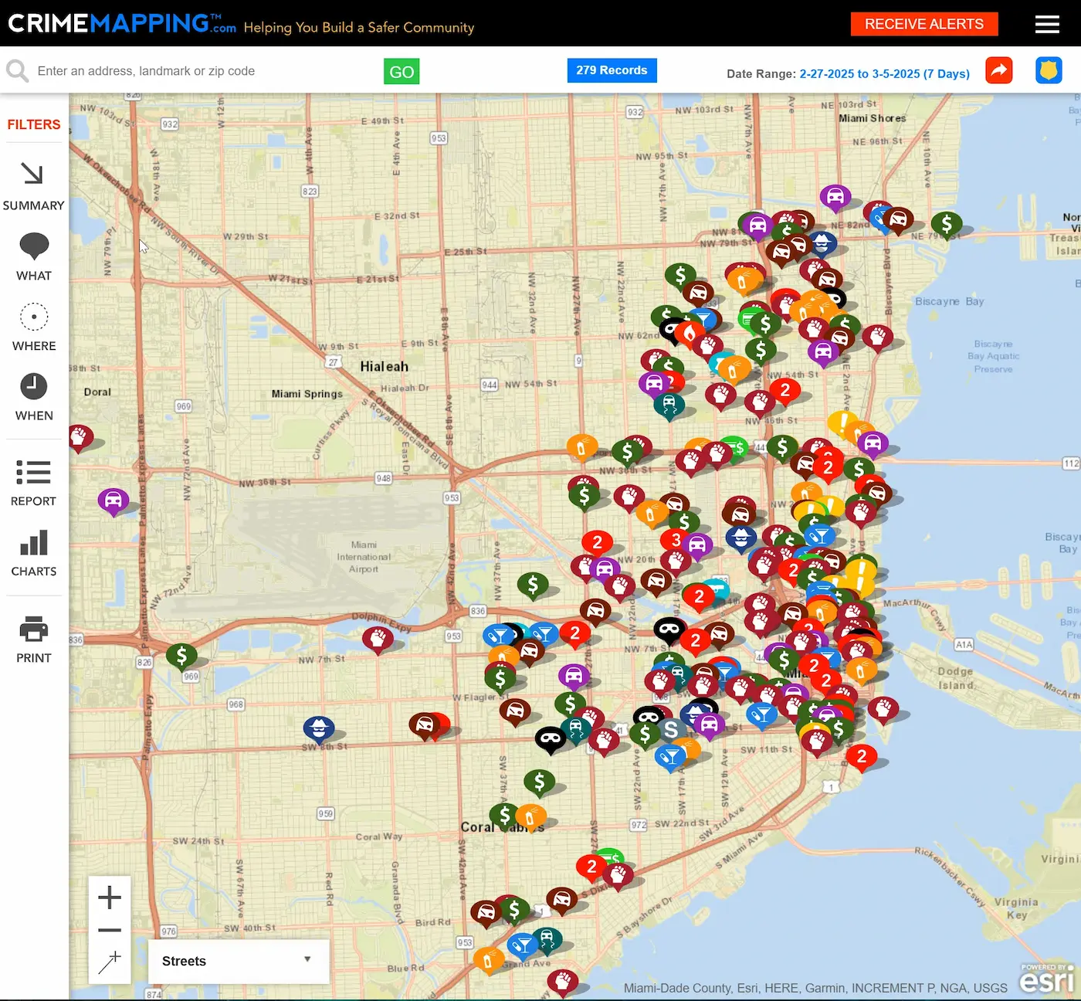1081x1001 pixels.
Task: Click the orange share arrow icon
Action: pyautogui.click(x=999, y=70)
